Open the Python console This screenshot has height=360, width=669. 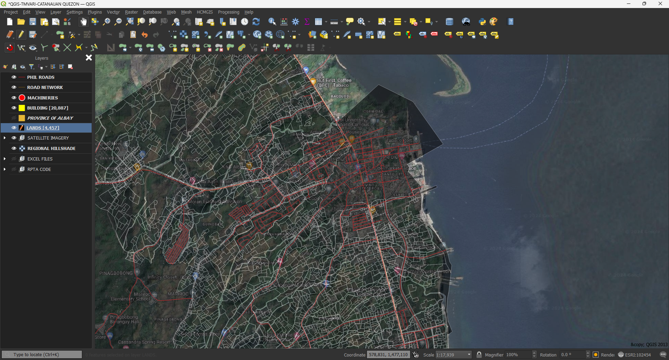[x=482, y=22]
